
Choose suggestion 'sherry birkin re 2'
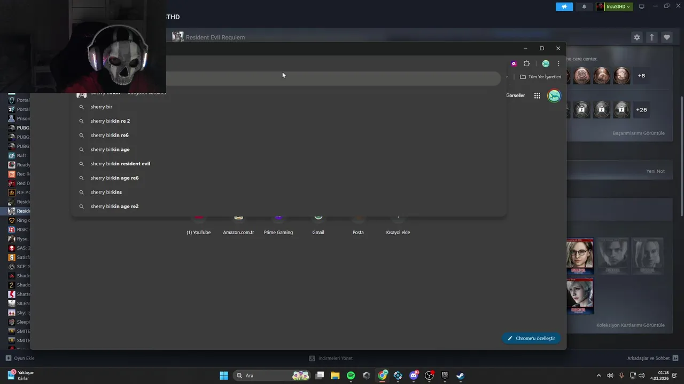tap(289, 121)
